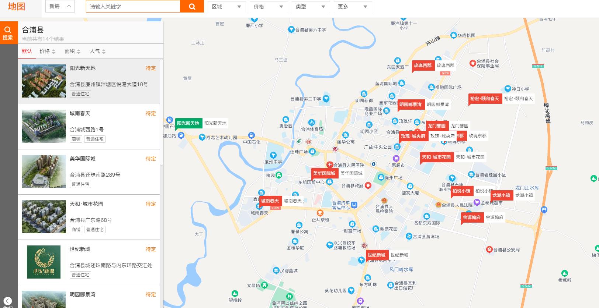Image resolution: width=599 pixels, height=308 pixels.
Task: Click the 价格 sort arrows
Action: (x=53, y=52)
